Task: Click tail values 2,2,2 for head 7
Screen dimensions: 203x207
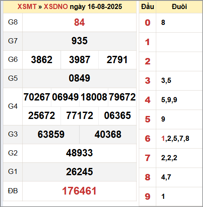Action: click(169, 158)
